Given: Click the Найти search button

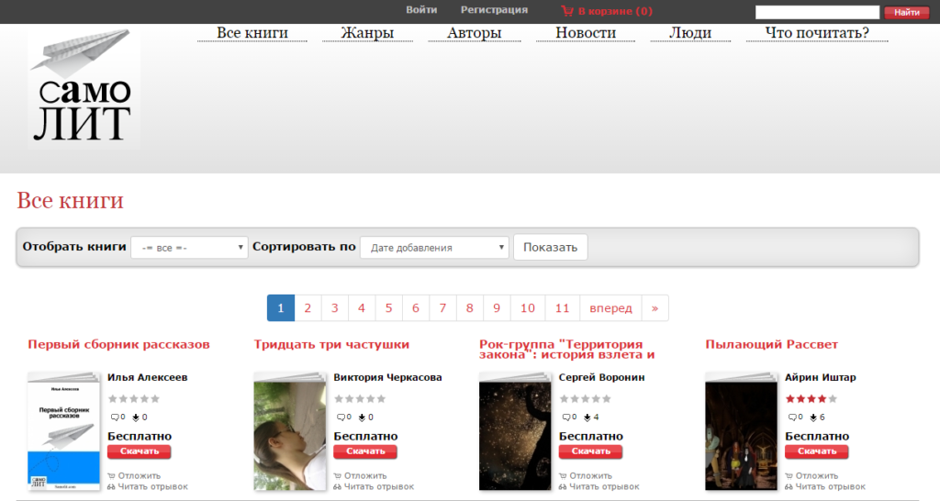Looking at the screenshot, I should [906, 12].
